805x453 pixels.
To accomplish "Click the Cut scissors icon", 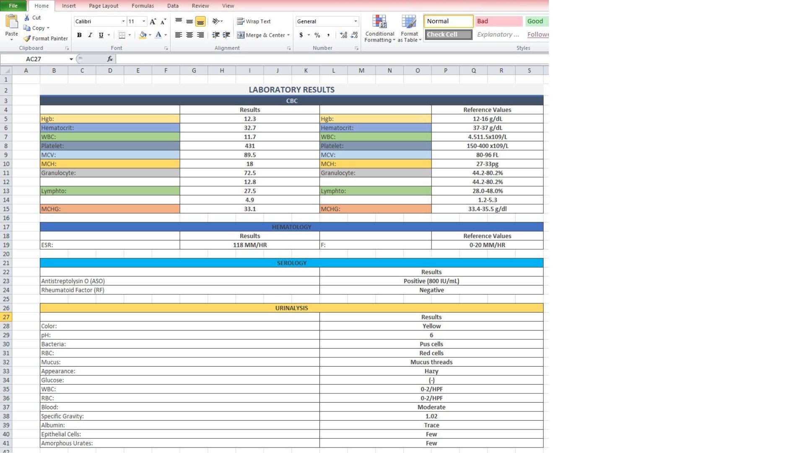I will (x=27, y=18).
